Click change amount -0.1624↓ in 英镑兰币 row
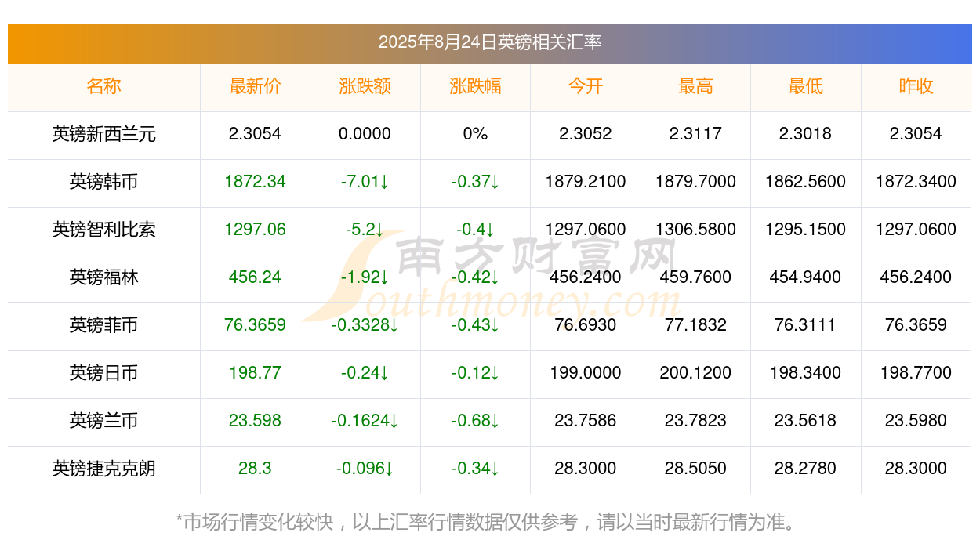 coord(365,421)
